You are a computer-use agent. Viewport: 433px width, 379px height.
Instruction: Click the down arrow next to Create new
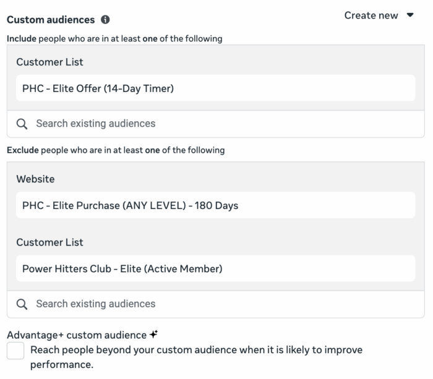(x=410, y=15)
